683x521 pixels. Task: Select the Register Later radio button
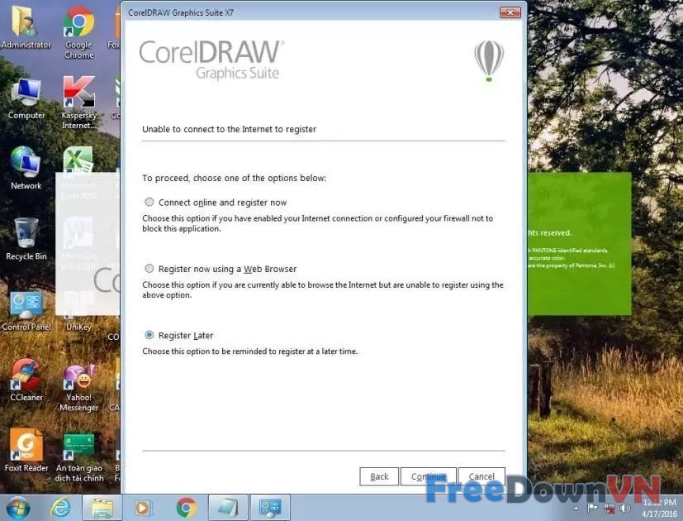[149, 335]
